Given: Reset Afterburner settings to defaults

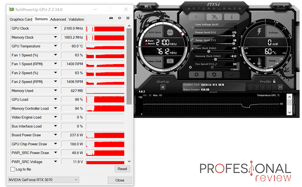Looking at the screenshot, I should click(214, 74).
